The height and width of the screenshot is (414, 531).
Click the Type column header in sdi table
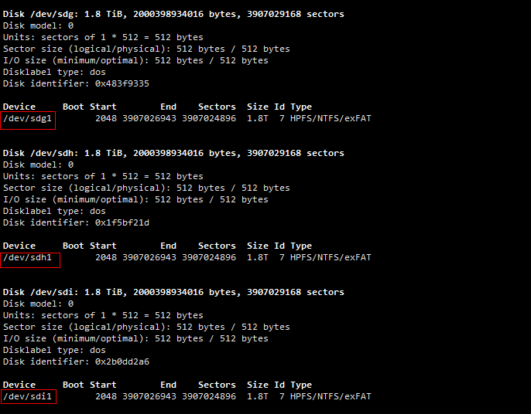[x=301, y=385]
